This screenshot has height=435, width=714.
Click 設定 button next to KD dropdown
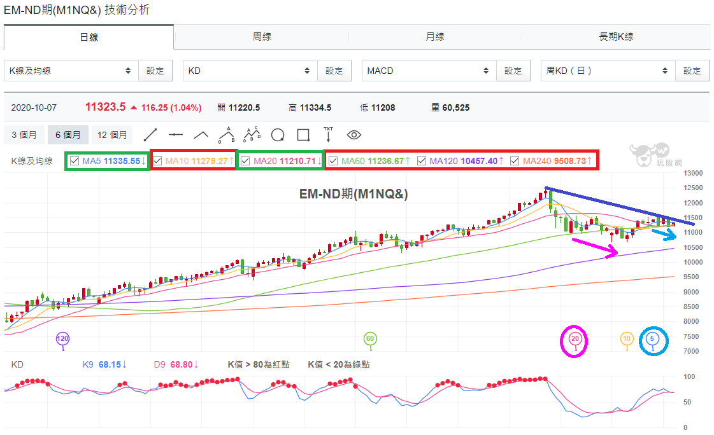click(334, 71)
